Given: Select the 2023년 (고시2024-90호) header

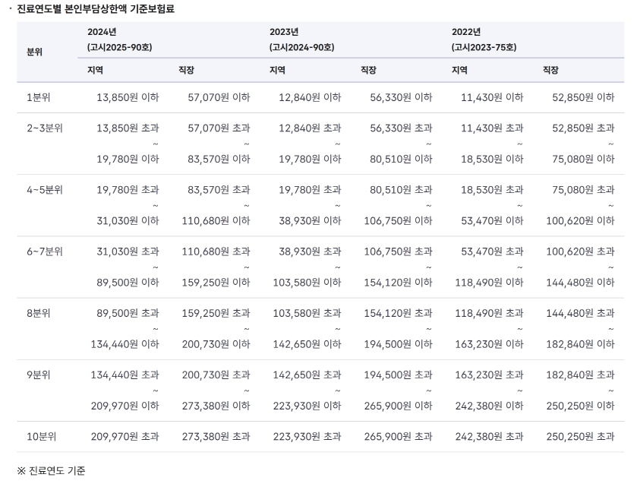Looking at the screenshot, I should 302,40.
